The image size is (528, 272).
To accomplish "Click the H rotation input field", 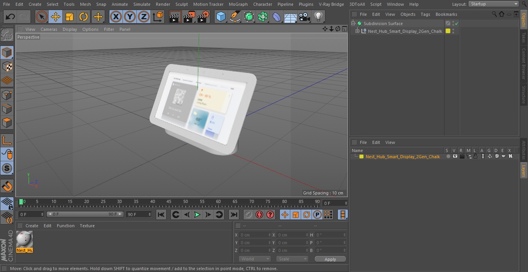I will (330, 235).
